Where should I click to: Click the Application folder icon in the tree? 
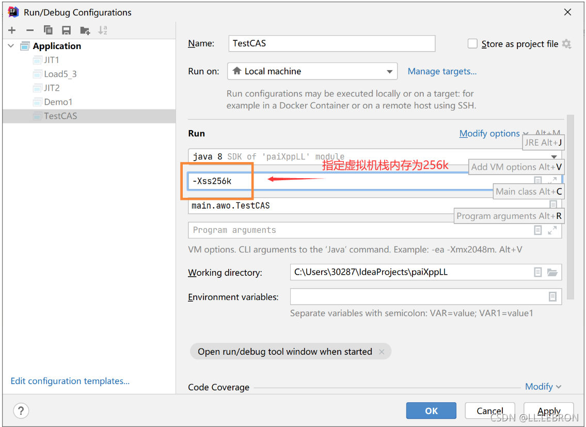[25, 46]
